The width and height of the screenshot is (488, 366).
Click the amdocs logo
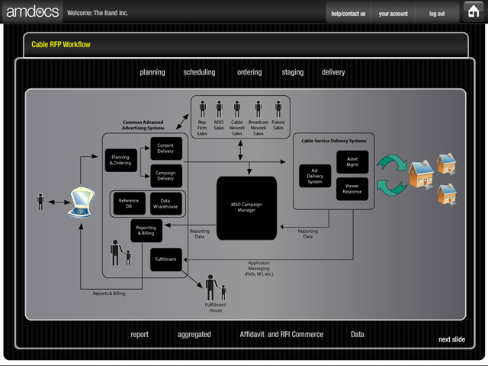pyautogui.click(x=32, y=12)
